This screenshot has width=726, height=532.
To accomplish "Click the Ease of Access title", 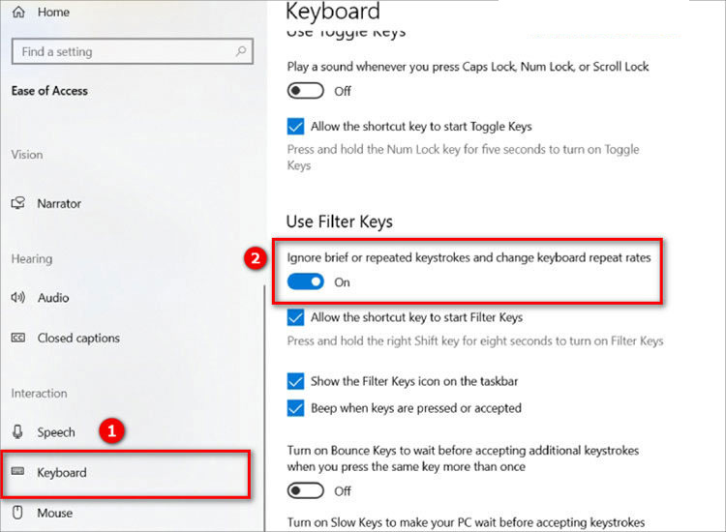I will (x=49, y=91).
